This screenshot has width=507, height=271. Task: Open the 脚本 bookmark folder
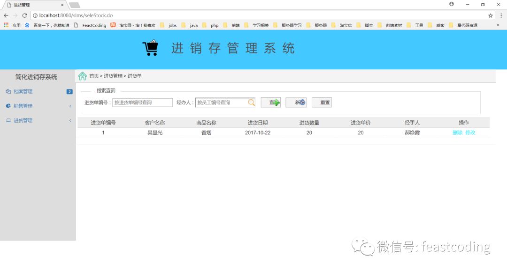[365, 25]
